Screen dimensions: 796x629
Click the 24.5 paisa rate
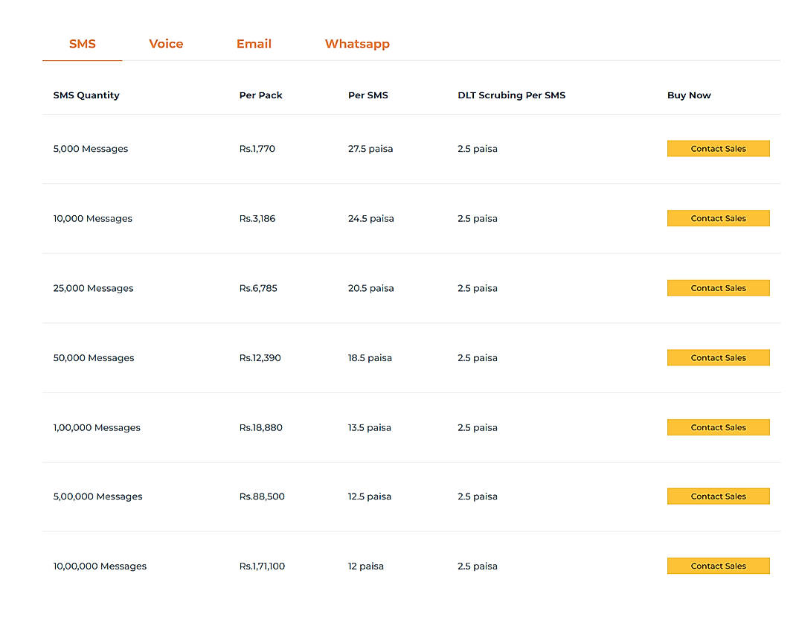(x=371, y=218)
